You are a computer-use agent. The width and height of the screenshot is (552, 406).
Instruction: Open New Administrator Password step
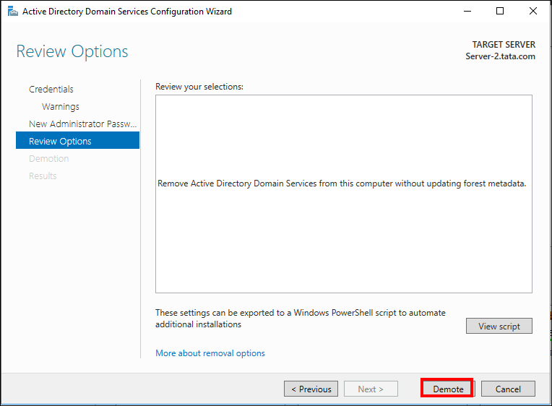(x=83, y=124)
